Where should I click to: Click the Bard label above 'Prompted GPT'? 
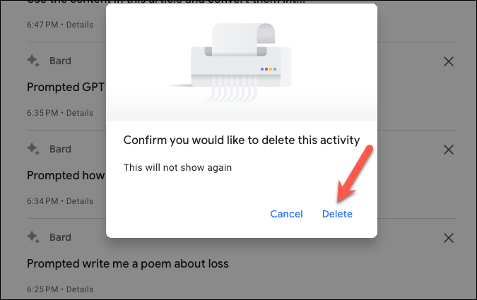click(x=60, y=61)
